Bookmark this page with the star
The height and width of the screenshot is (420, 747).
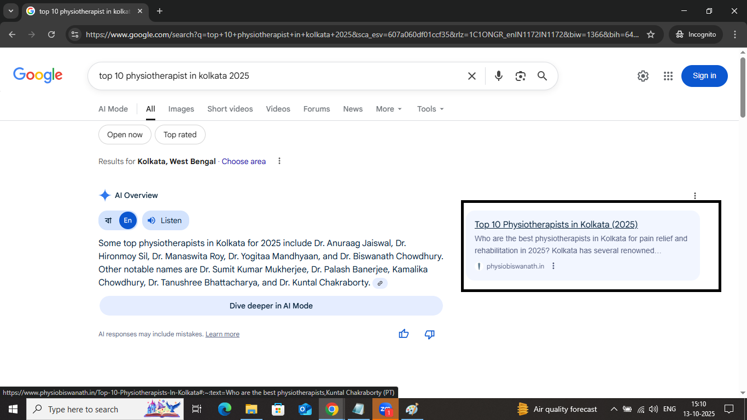point(651,34)
